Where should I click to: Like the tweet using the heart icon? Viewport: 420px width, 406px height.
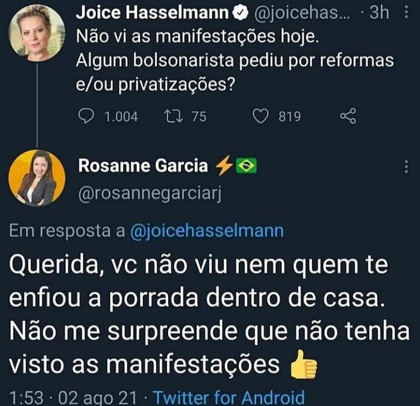point(261,116)
